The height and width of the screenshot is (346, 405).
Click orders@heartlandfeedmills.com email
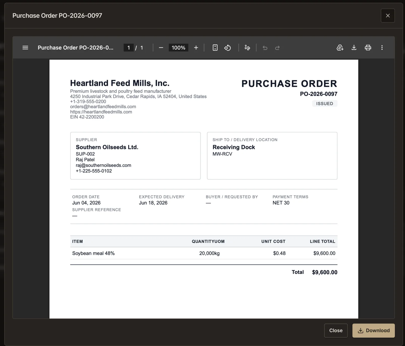(x=103, y=107)
